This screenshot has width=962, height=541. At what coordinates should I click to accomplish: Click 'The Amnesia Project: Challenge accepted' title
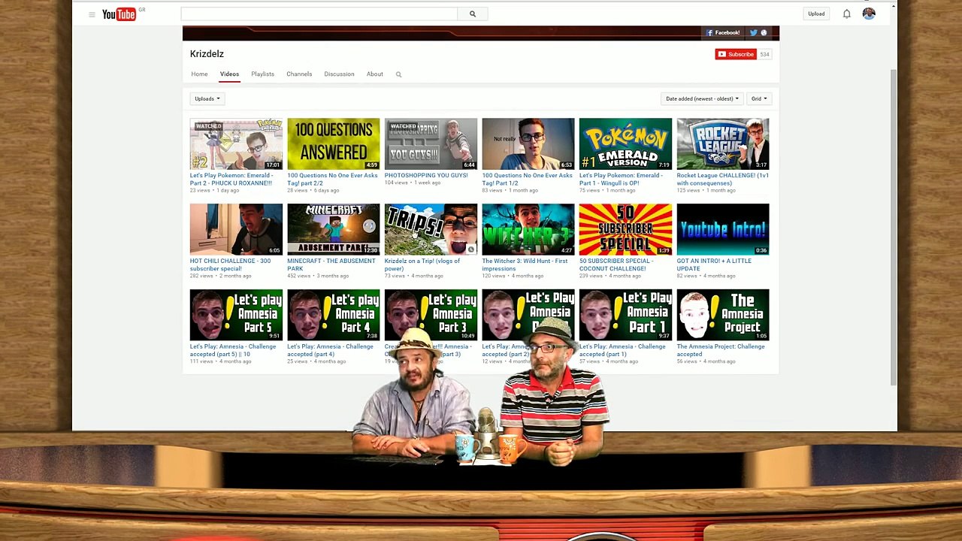(721, 351)
